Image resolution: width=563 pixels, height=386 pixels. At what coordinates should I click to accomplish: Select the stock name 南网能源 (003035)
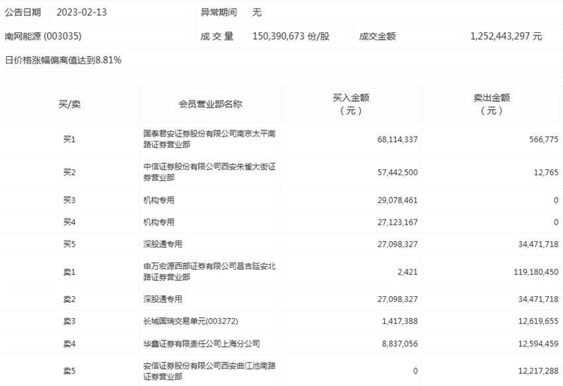coord(43,36)
